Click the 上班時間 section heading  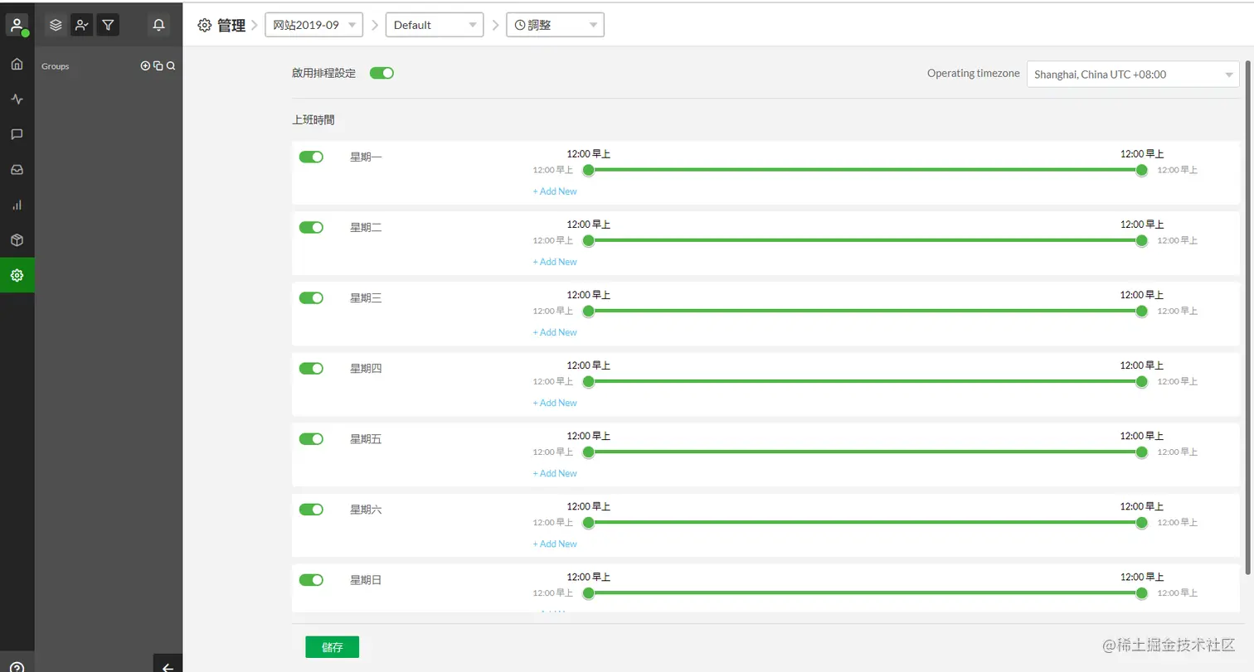pyautogui.click(x=313, y=120)
